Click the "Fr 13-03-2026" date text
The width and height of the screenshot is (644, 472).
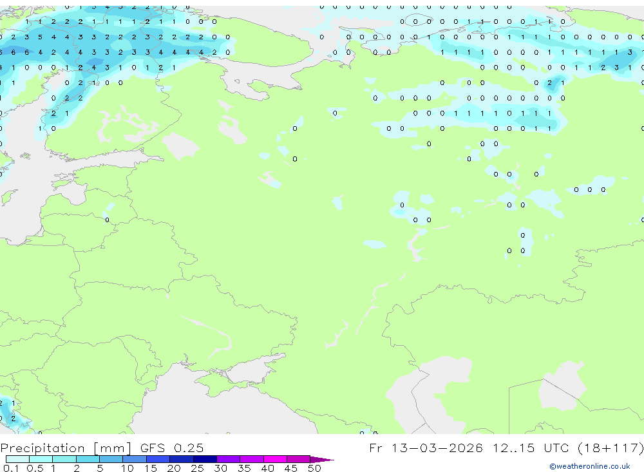coord(426,448)
